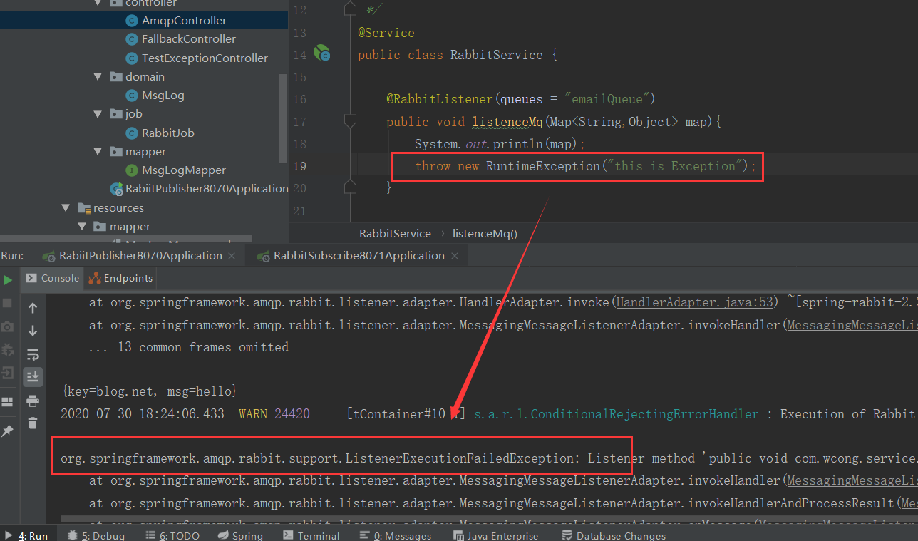This screenshot has height=541, width=918.
Task: Open RabbitJob class in job folder
Action: pyautogui.click(x=167, y=133)
